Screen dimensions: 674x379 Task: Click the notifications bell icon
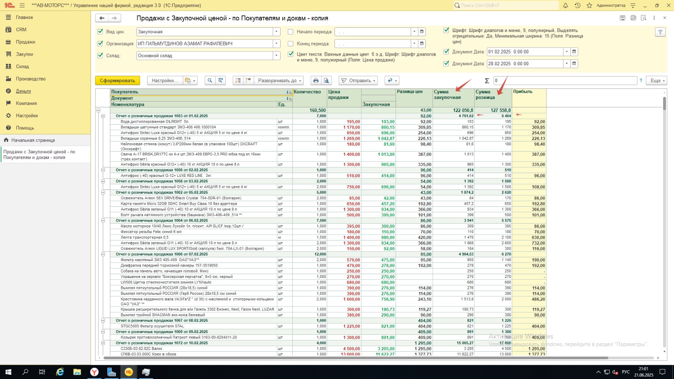tap(565, 5)
